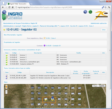Zoom in on the map

tap(6, 91)
